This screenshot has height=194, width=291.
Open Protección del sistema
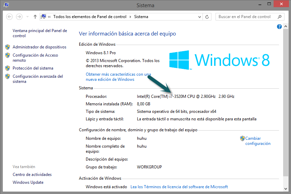(x=33, y=68)
